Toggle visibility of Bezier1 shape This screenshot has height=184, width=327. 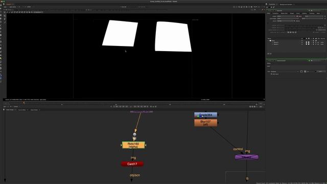tap(302, 44)
